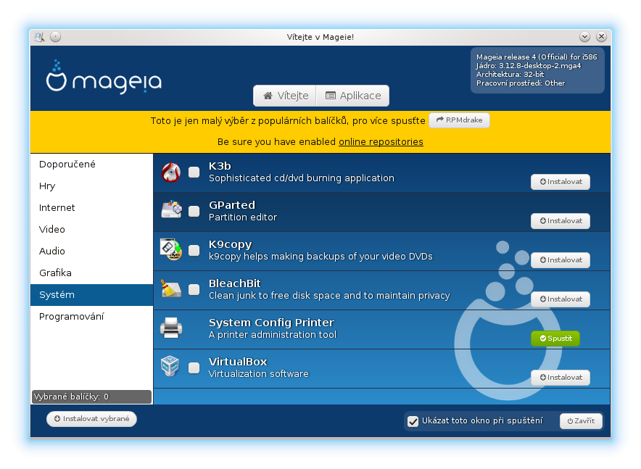The image size is (641, 469).
Task: Select the Audio category
Action: tap(91, 251)
